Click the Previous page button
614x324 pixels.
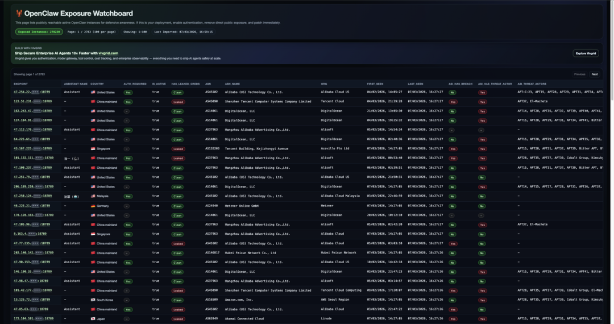[x=579, y=74]
